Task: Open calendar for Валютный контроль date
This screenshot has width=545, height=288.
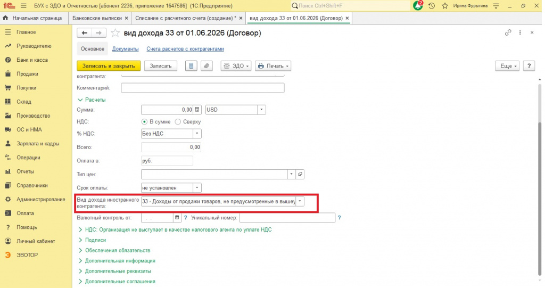Action: 177,218
